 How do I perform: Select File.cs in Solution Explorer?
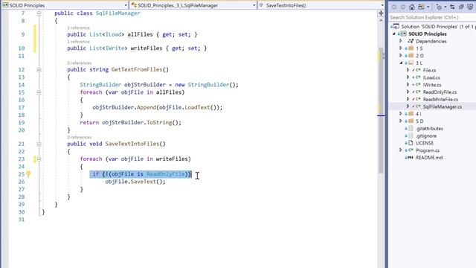(429, 70)
